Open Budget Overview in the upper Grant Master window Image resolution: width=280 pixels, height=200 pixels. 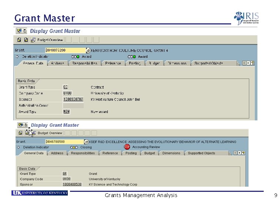tap(47, 40)
